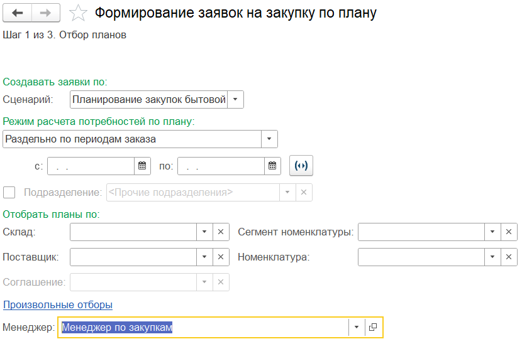Open the Произвольные отборы link
The height and width of the screenshot is (344, 522).
[58, 304]
